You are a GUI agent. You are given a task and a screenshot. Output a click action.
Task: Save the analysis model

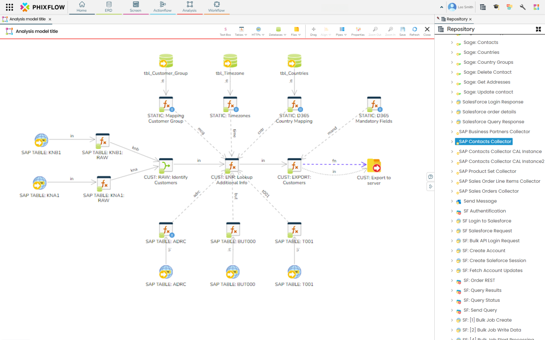[x=402, y=31]
